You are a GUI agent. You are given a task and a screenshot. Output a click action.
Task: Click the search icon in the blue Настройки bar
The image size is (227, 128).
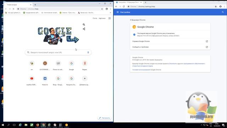tap(223, 12)
